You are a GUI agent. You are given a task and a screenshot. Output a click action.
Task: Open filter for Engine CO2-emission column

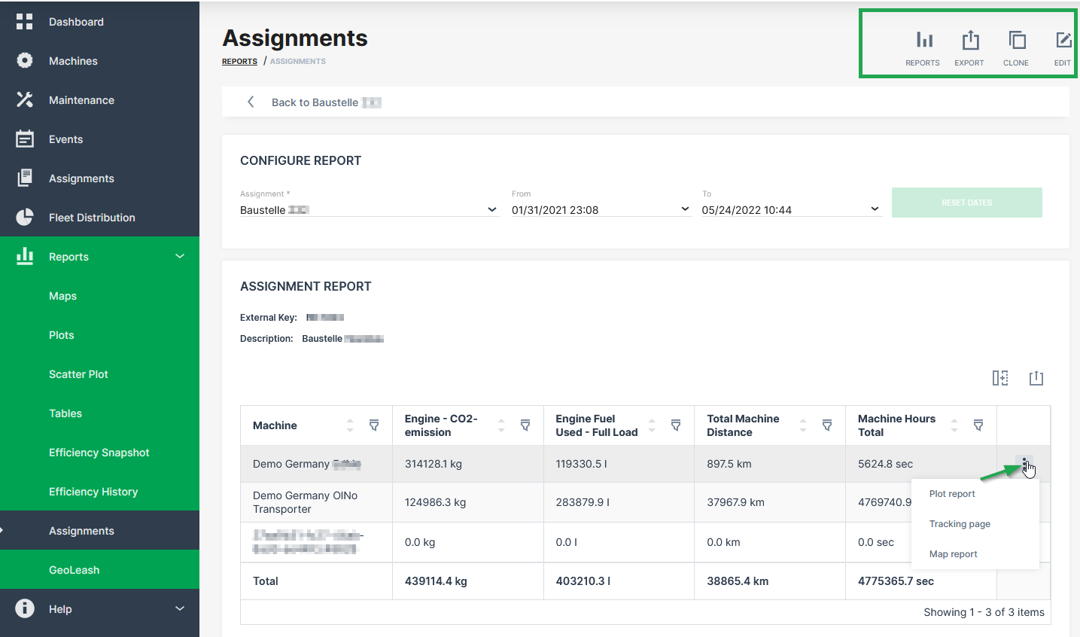(525, 425)
